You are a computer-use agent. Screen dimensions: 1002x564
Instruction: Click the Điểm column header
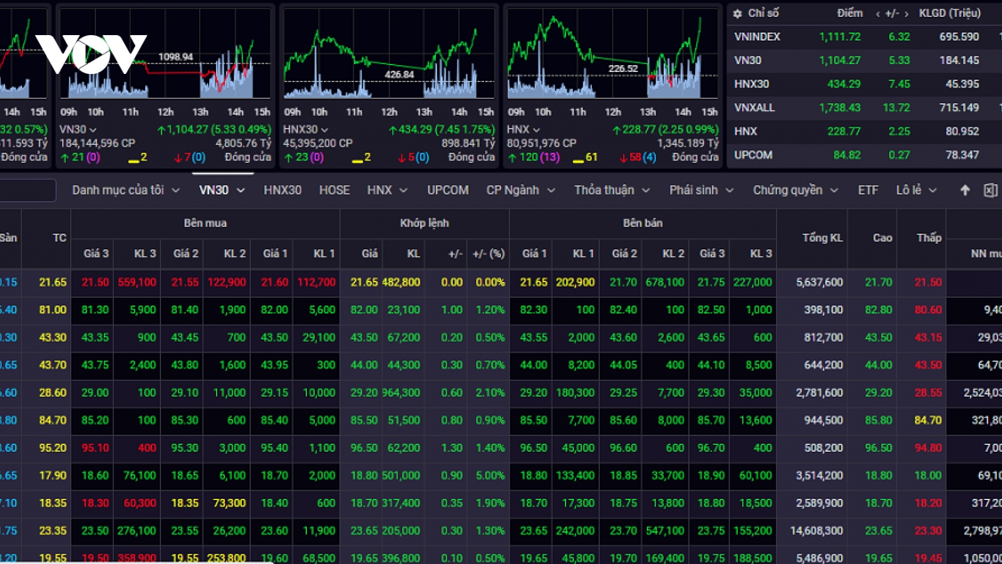[x=850, y=13]
